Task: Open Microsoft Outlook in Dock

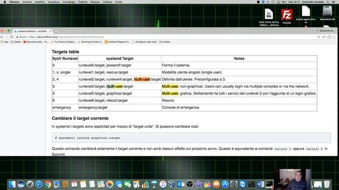Action: pyautogui.click(x=181, y=184)
